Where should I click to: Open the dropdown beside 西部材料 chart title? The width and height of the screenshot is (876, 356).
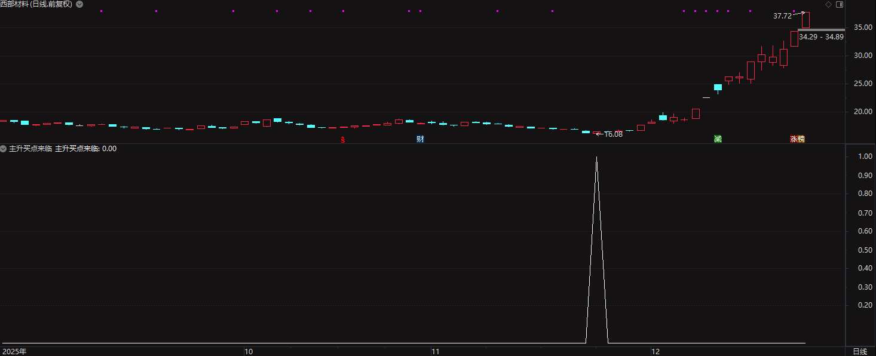click(80, 4)
